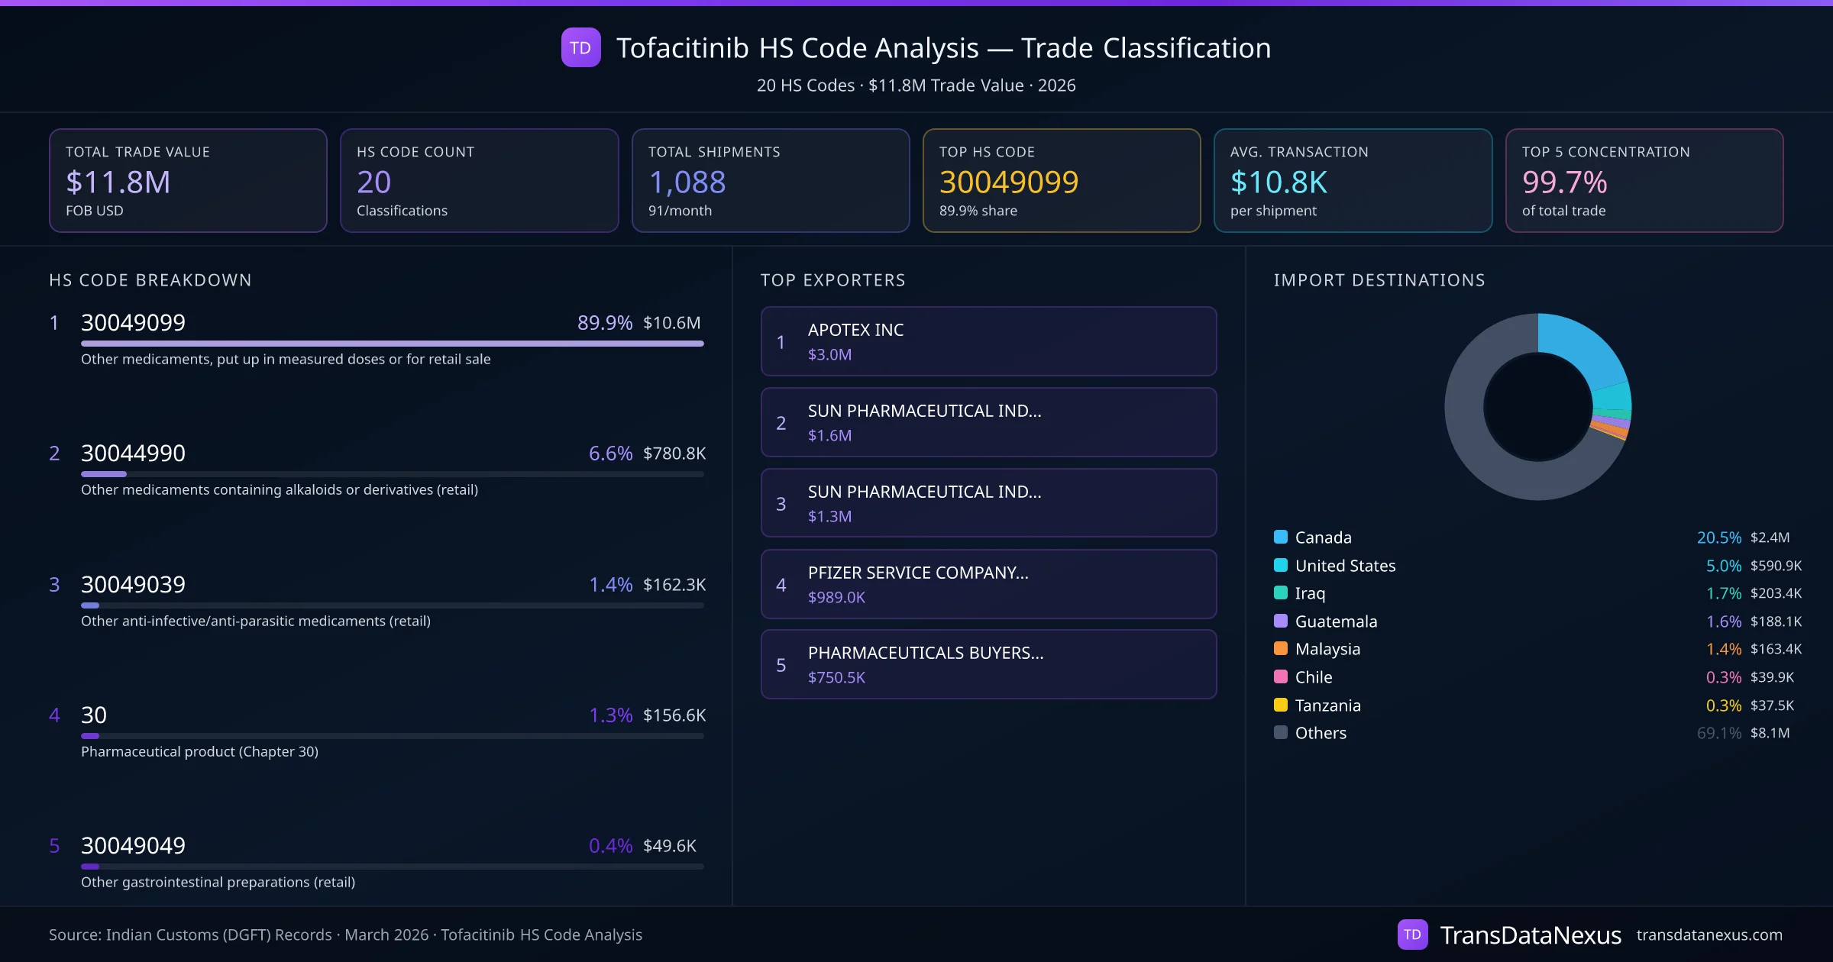Click the TD logo icon in header
1833x962 pixels.
tap(580, 47)
